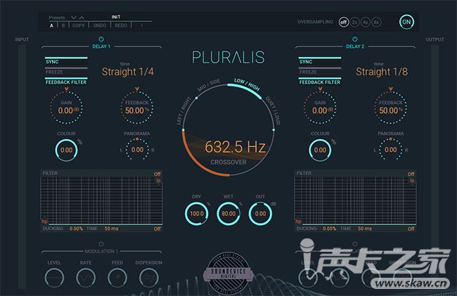457x296 pixels.
Task: Click Delay 2 ducking 0.00% value
Action: pyautogui.click(x=330, y=229)
